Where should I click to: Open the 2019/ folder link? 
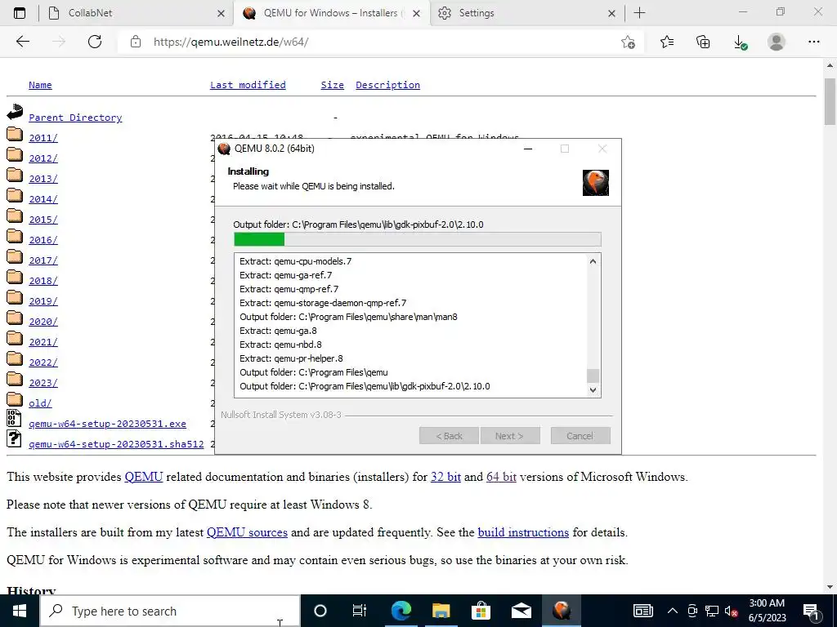(43, 300)
